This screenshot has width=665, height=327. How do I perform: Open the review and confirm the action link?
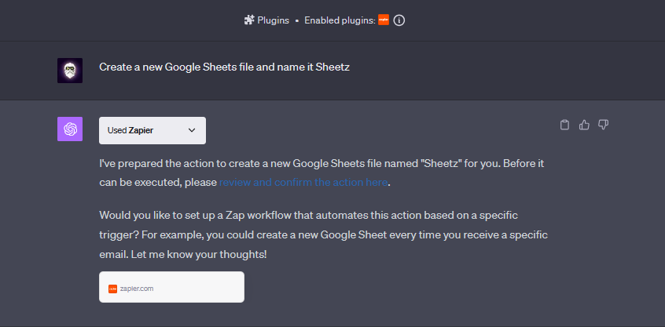(x=303, y=183)
